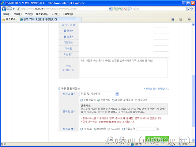Click the search magnifier icon

pos(189,9)
